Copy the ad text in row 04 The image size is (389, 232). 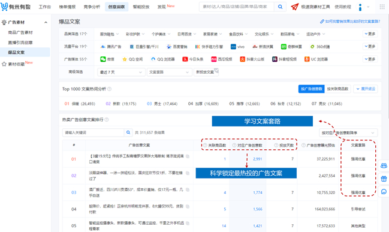(x=188, y=206)
